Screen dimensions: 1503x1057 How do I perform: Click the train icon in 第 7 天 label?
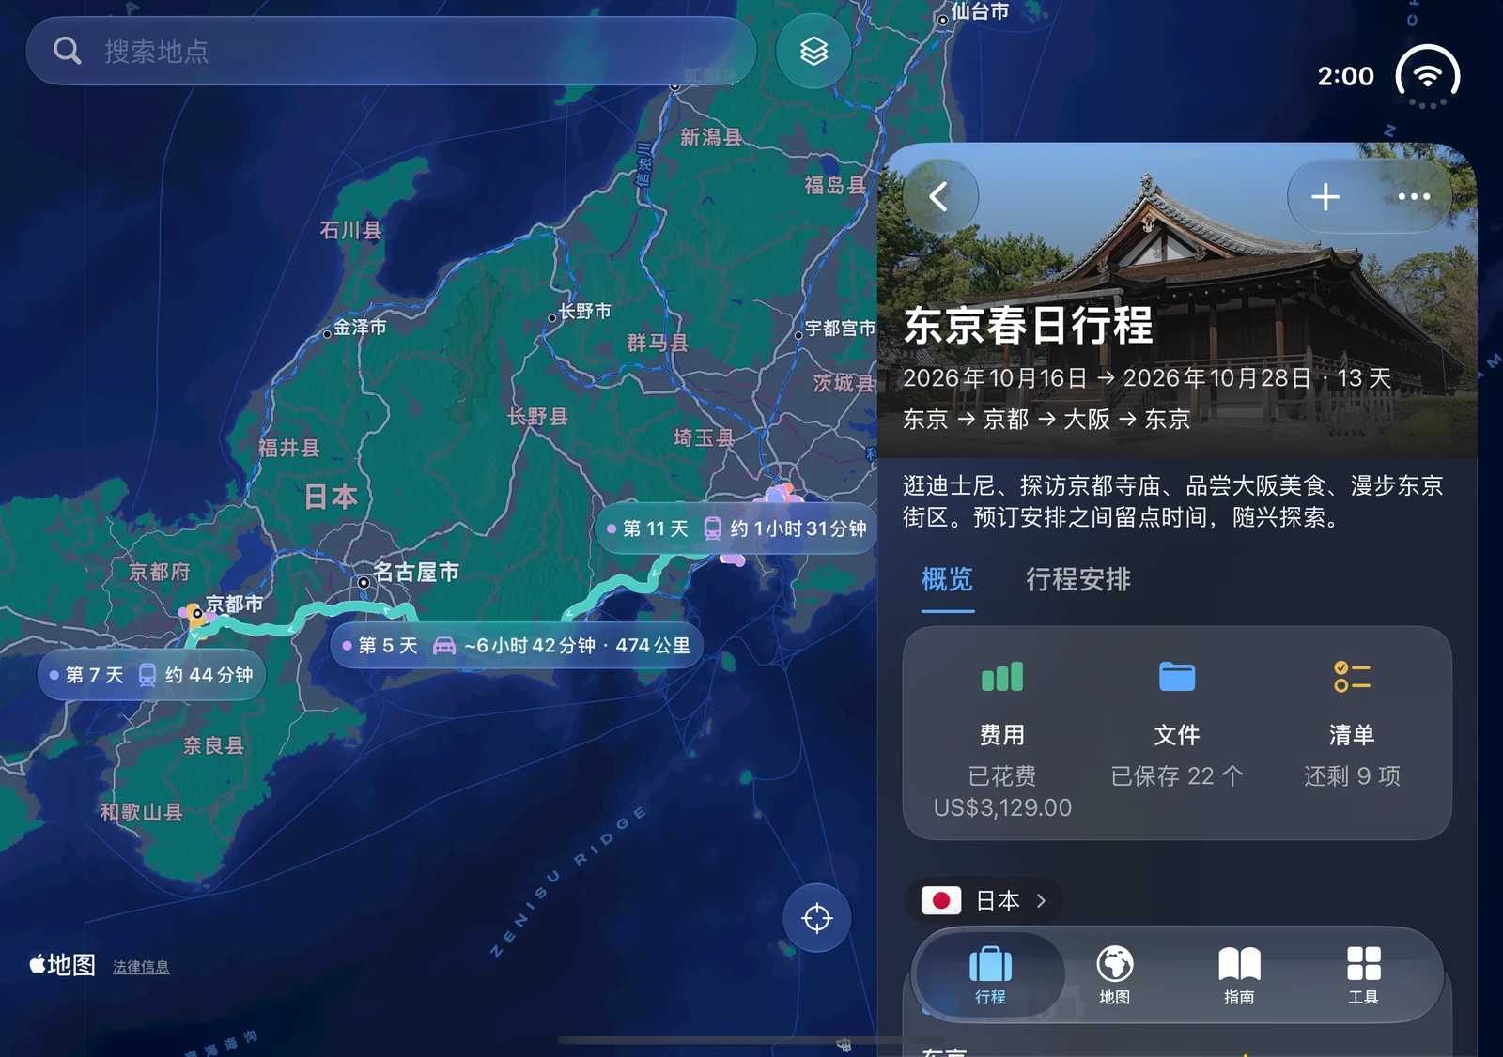tap(147, 675)
